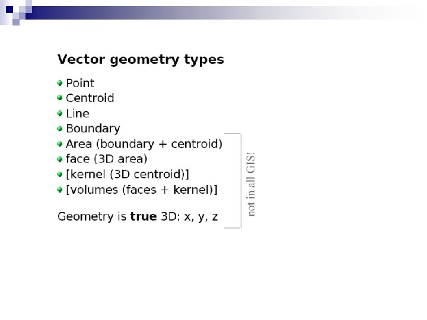Select the bullet before [volumes (faces + kernel)]
427x320 pixels.
(x=60, y=190)
